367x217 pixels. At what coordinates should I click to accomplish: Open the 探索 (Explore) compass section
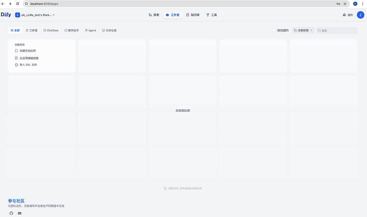click(x=154, y=15)
